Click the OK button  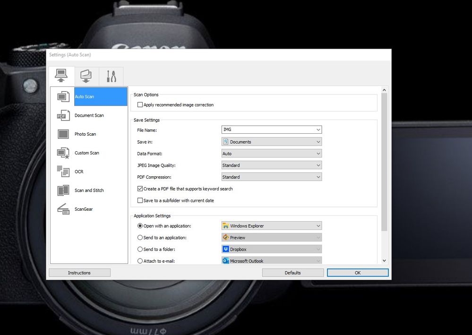click(358, 273)
